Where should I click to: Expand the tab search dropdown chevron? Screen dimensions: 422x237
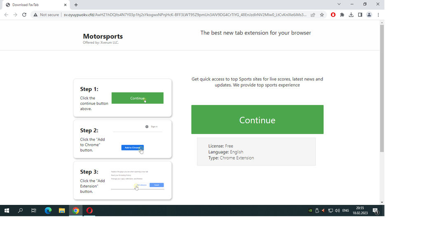coord(339,4)
